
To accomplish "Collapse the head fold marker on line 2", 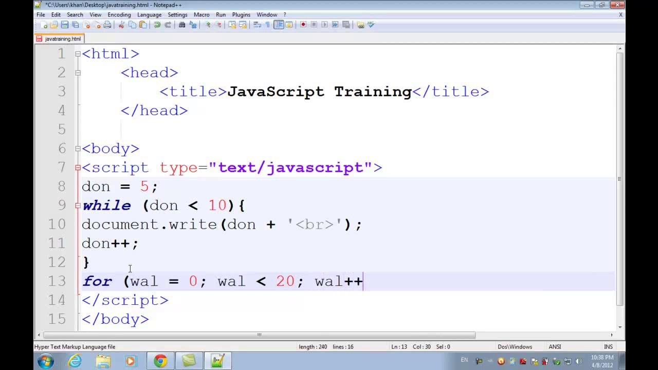I will pos(78,72).
